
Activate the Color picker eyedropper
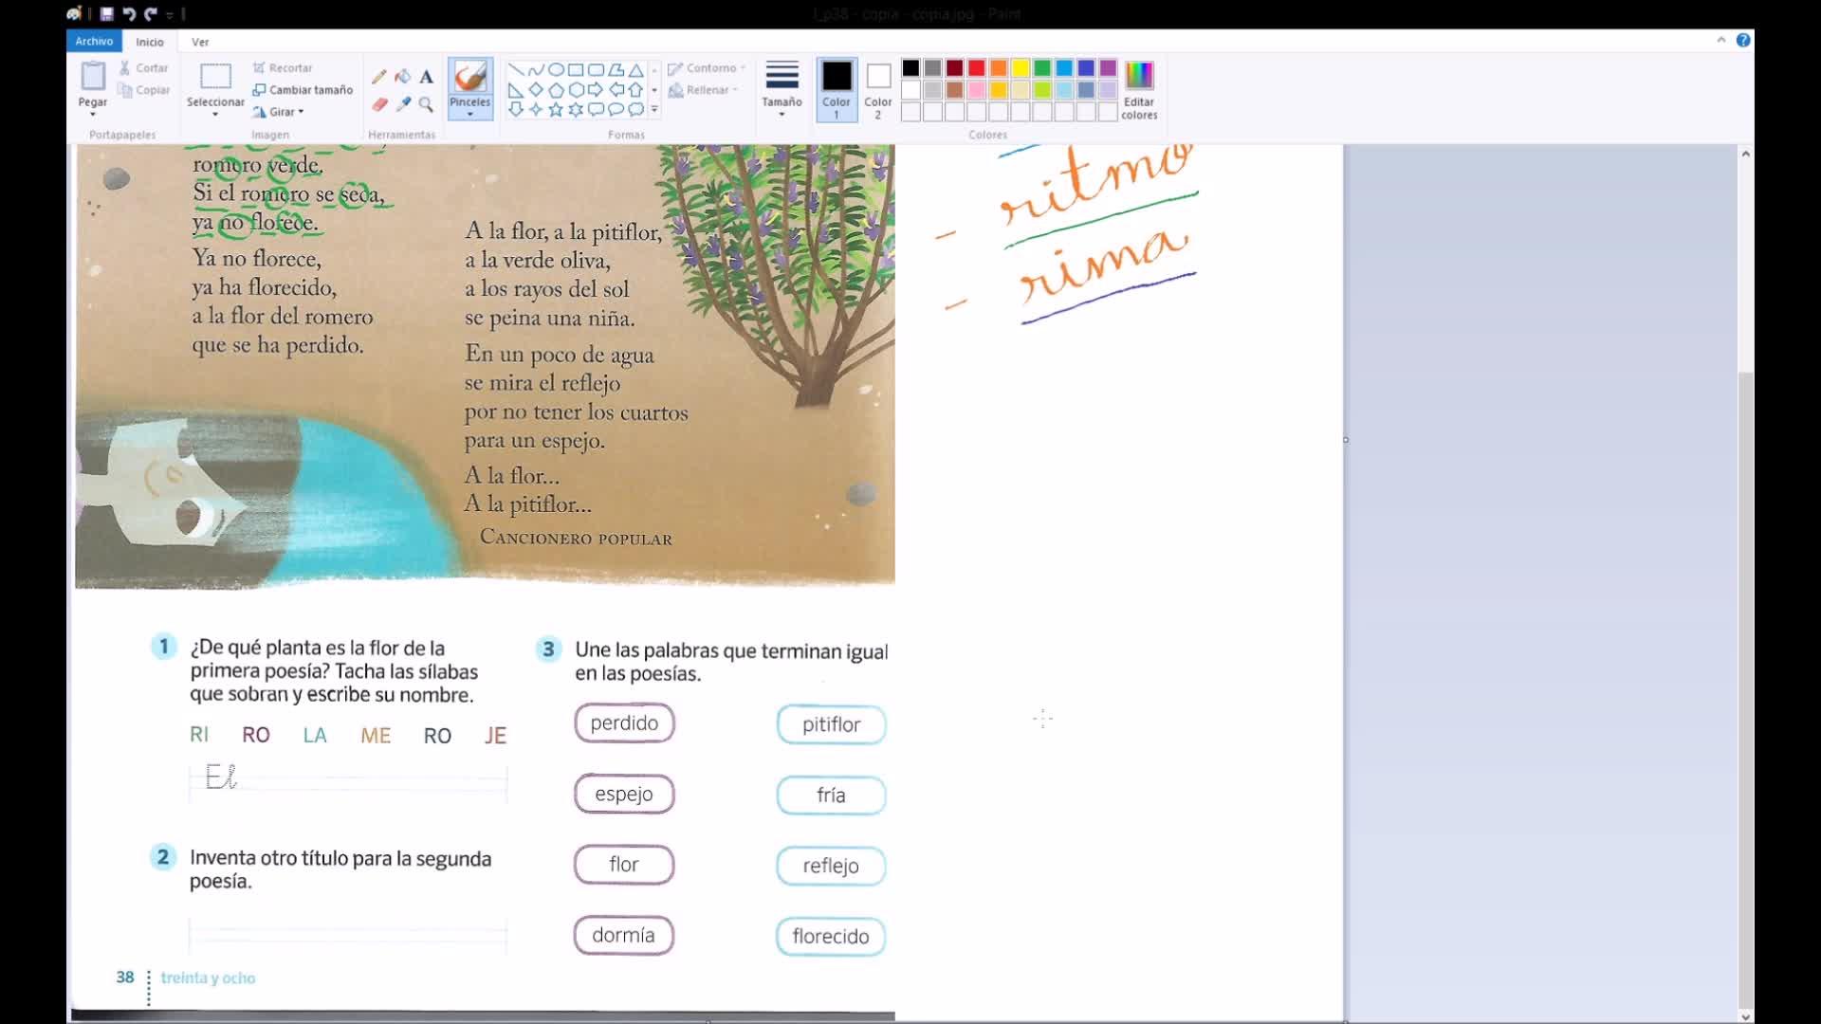click(x=403, y=104)
